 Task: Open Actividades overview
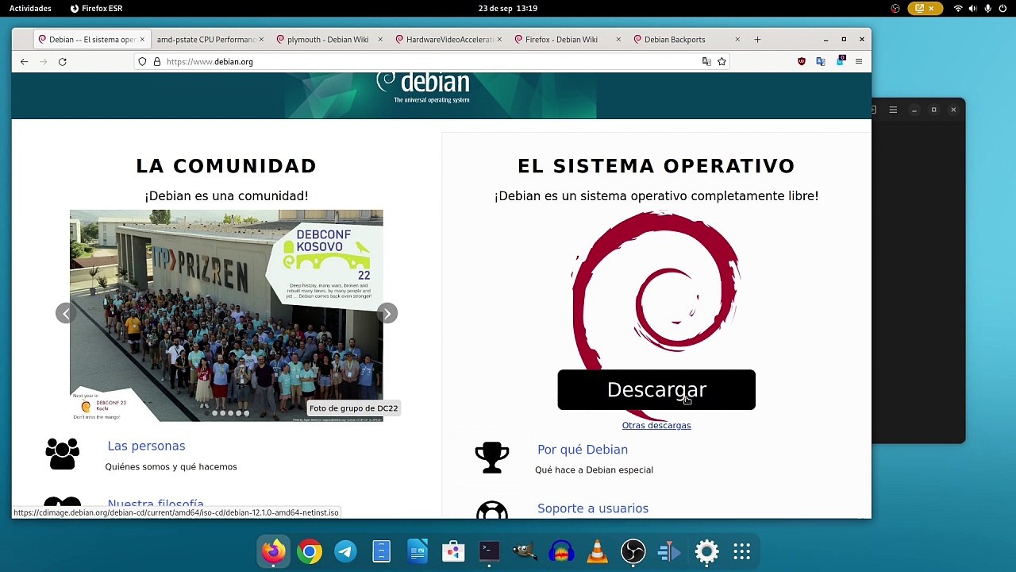[30, 9]
